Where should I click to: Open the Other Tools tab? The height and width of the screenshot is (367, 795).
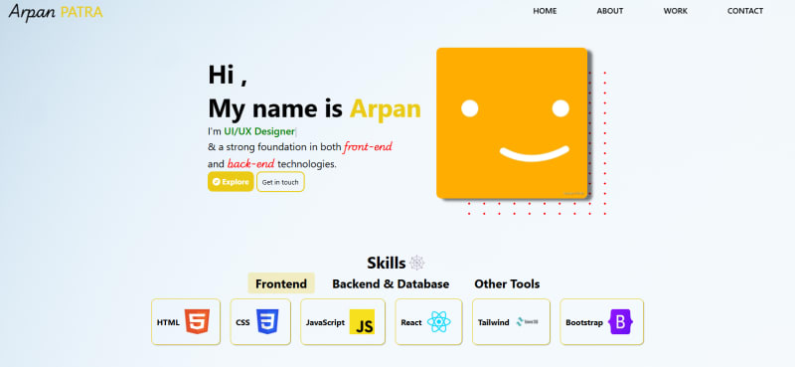[507, 283]
